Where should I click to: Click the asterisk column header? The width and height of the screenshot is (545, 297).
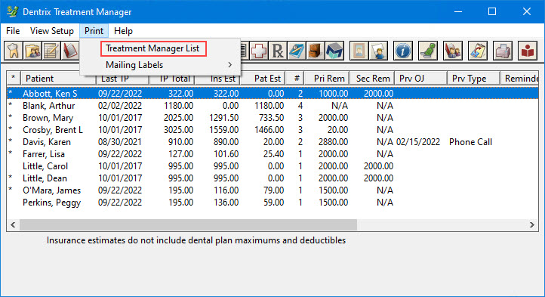point(14,79)
